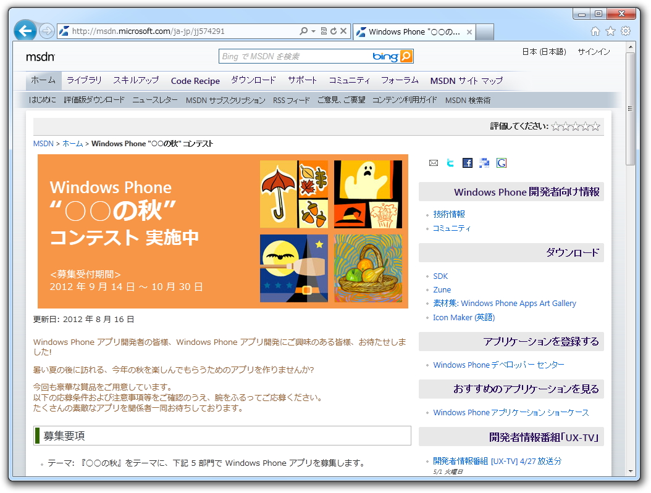Rate the page with the first star

(x=556, y=126)
